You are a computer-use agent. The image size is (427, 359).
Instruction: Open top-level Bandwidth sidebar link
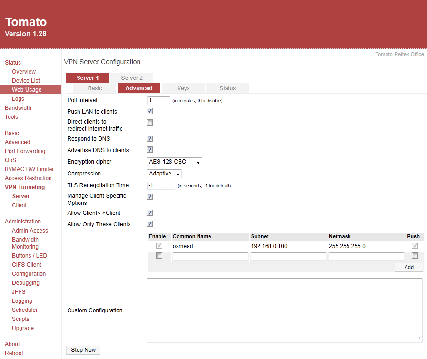tap(18, 107)
